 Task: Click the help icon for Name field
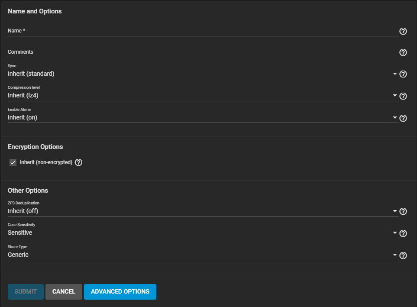click(x=403, y=31)
